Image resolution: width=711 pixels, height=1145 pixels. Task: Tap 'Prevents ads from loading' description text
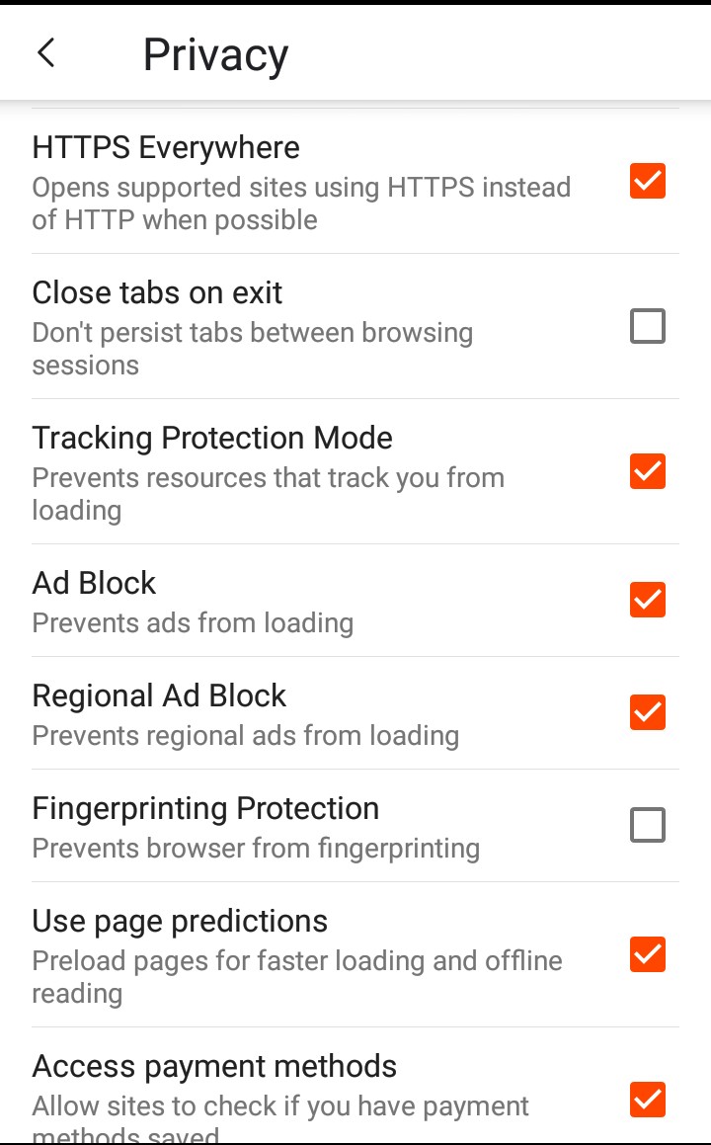tap(193, 623)
